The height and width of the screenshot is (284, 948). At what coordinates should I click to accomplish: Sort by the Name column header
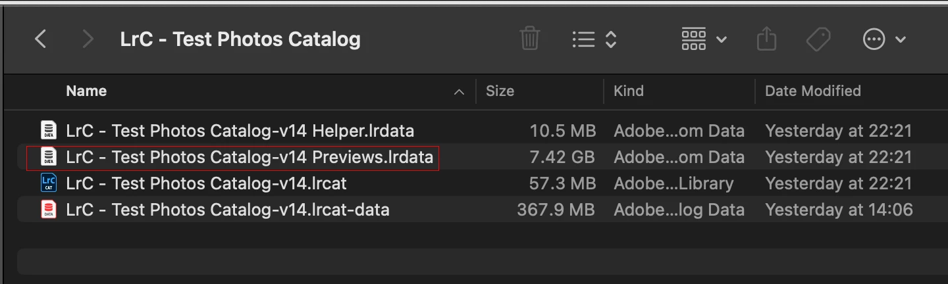[86, 91]
